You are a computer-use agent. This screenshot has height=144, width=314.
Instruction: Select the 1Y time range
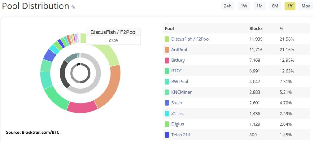[x=290, y=6]
